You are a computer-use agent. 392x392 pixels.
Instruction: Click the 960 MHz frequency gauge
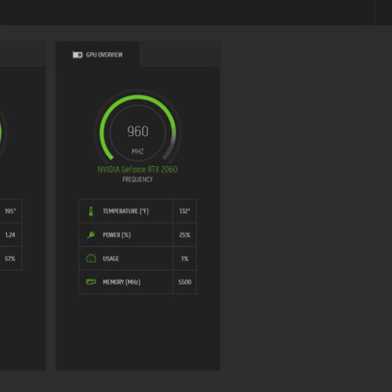(137, 128)
